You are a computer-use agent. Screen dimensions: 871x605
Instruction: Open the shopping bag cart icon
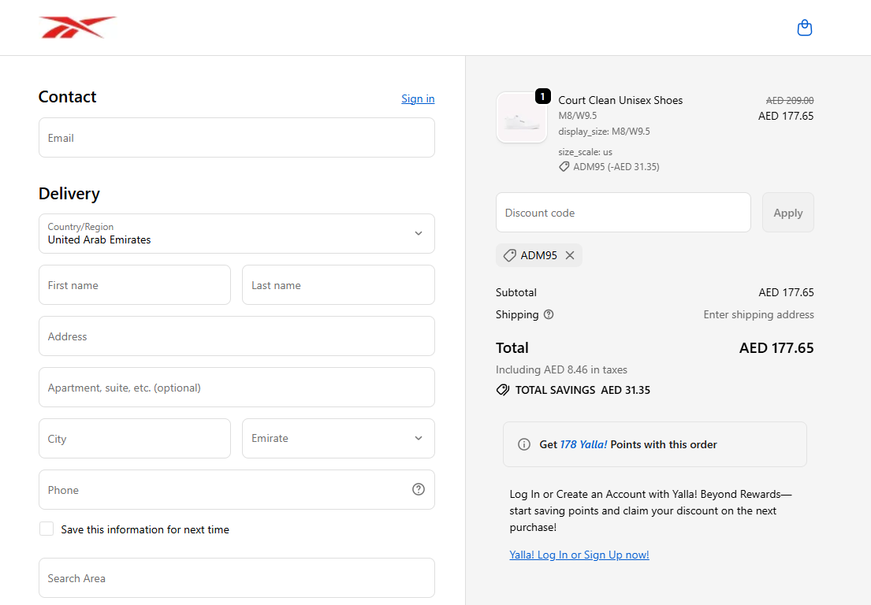tap(804, 28)
